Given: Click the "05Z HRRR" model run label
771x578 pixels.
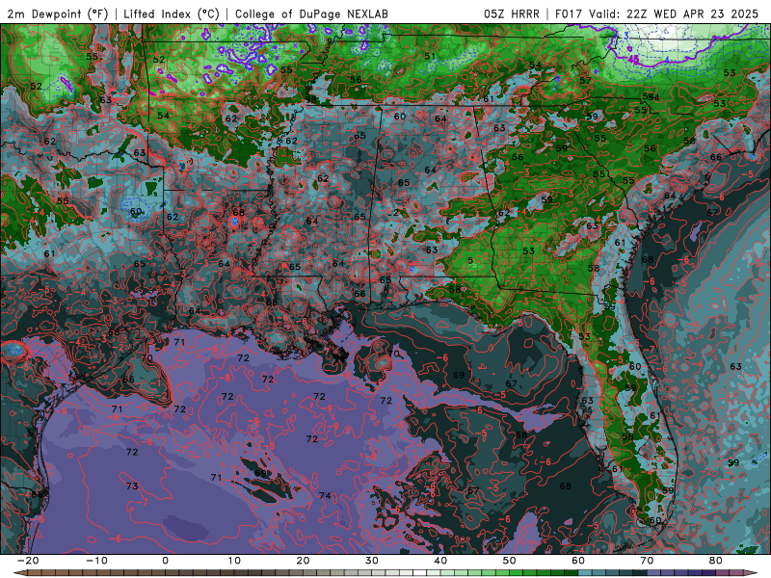Looking at the screenshot, I should tap(512, 13).
